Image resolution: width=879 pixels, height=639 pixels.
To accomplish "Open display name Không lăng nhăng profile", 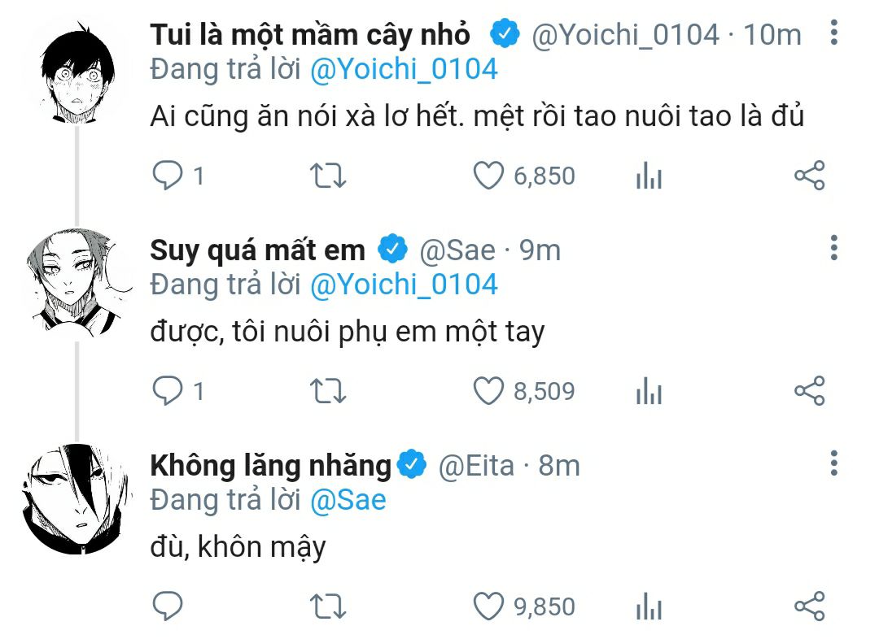I will 270,465.
